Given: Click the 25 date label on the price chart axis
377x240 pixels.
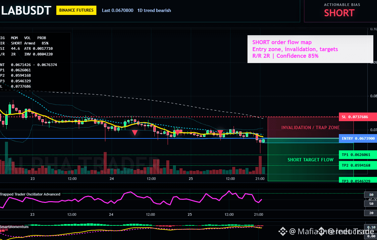Looking at the screenshot, I should pyautogui.click(x=191, y=179).
